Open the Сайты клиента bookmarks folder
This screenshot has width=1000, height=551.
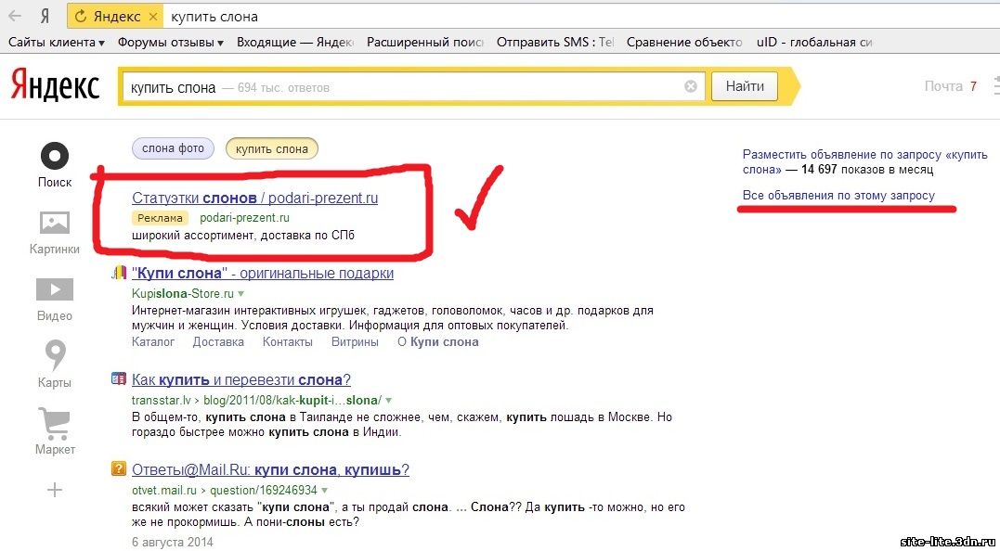click(x=57, y=43)
